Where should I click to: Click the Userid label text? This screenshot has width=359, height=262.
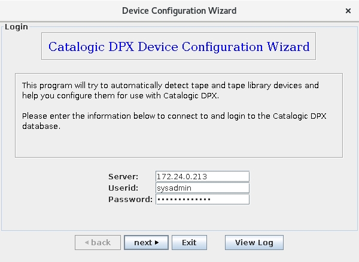[x=123, y=188]
